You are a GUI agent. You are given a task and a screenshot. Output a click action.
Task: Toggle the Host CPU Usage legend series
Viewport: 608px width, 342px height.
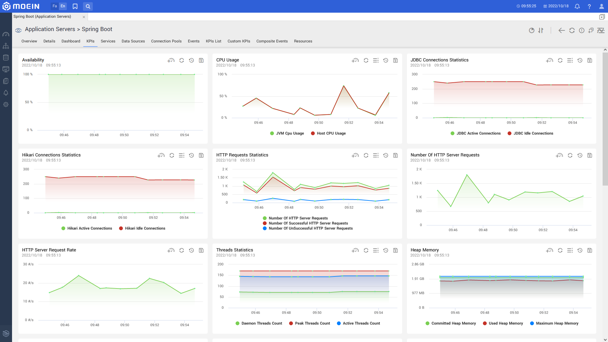click(x=328, y=133)
